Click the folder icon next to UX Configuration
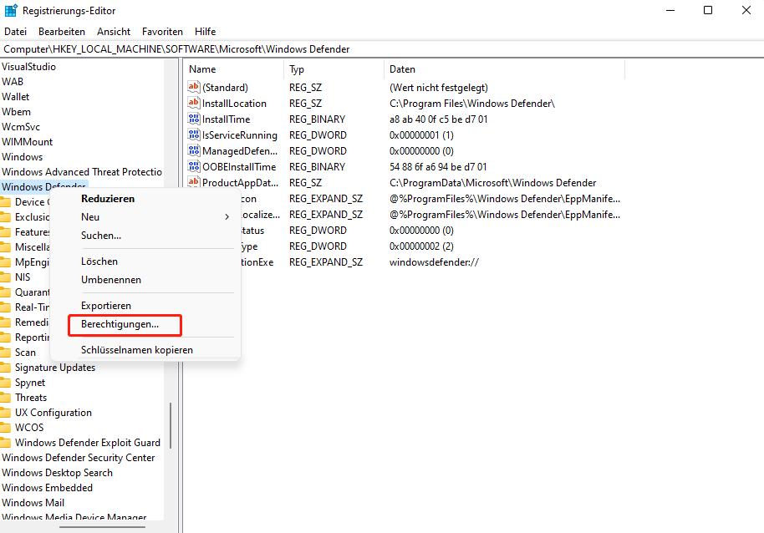 click(5, 414)
